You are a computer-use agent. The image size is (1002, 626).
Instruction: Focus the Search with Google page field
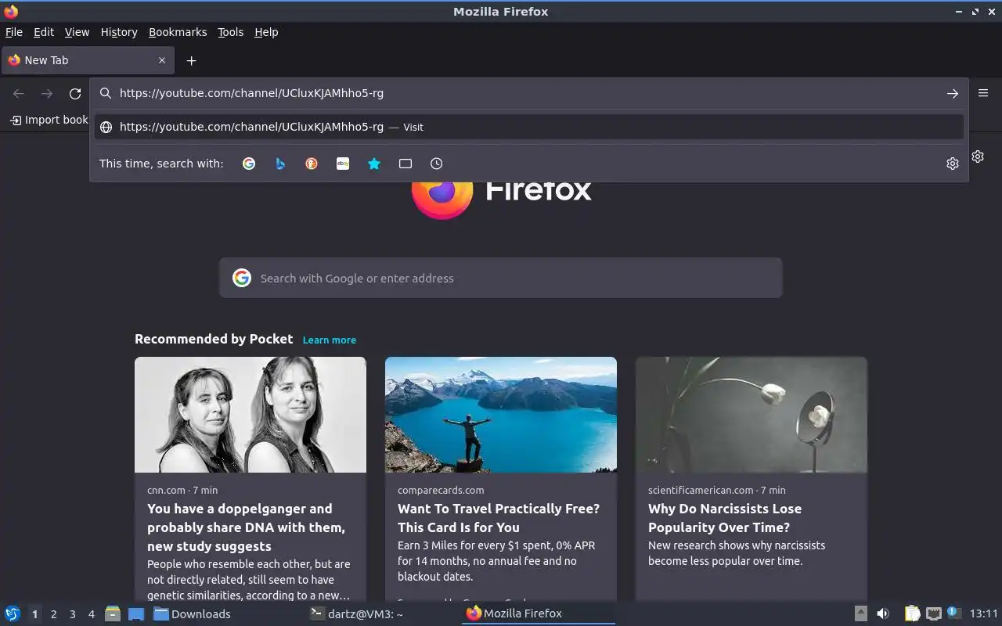[x=501, y=278]
